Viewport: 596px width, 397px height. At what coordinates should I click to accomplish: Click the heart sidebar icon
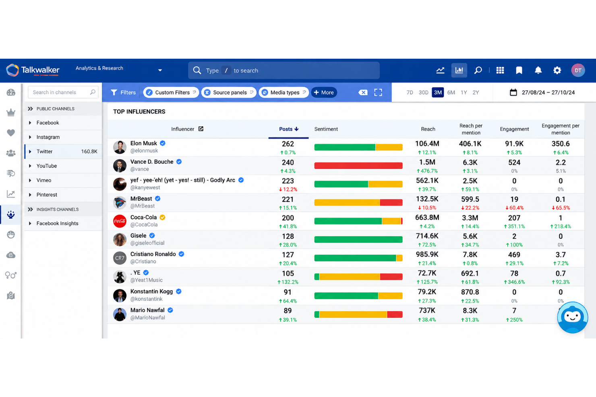tap(11, 133)
